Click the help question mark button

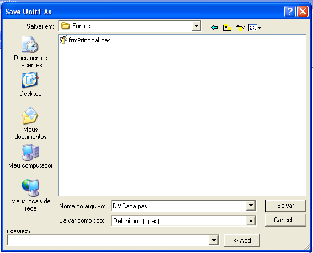tap(290, 12)
